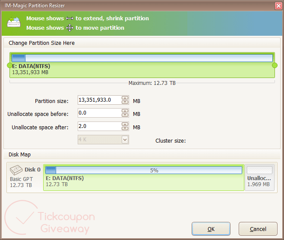
Task: Click the extend/shrink double-arrow cursor icon
Action: click(70, 19)
